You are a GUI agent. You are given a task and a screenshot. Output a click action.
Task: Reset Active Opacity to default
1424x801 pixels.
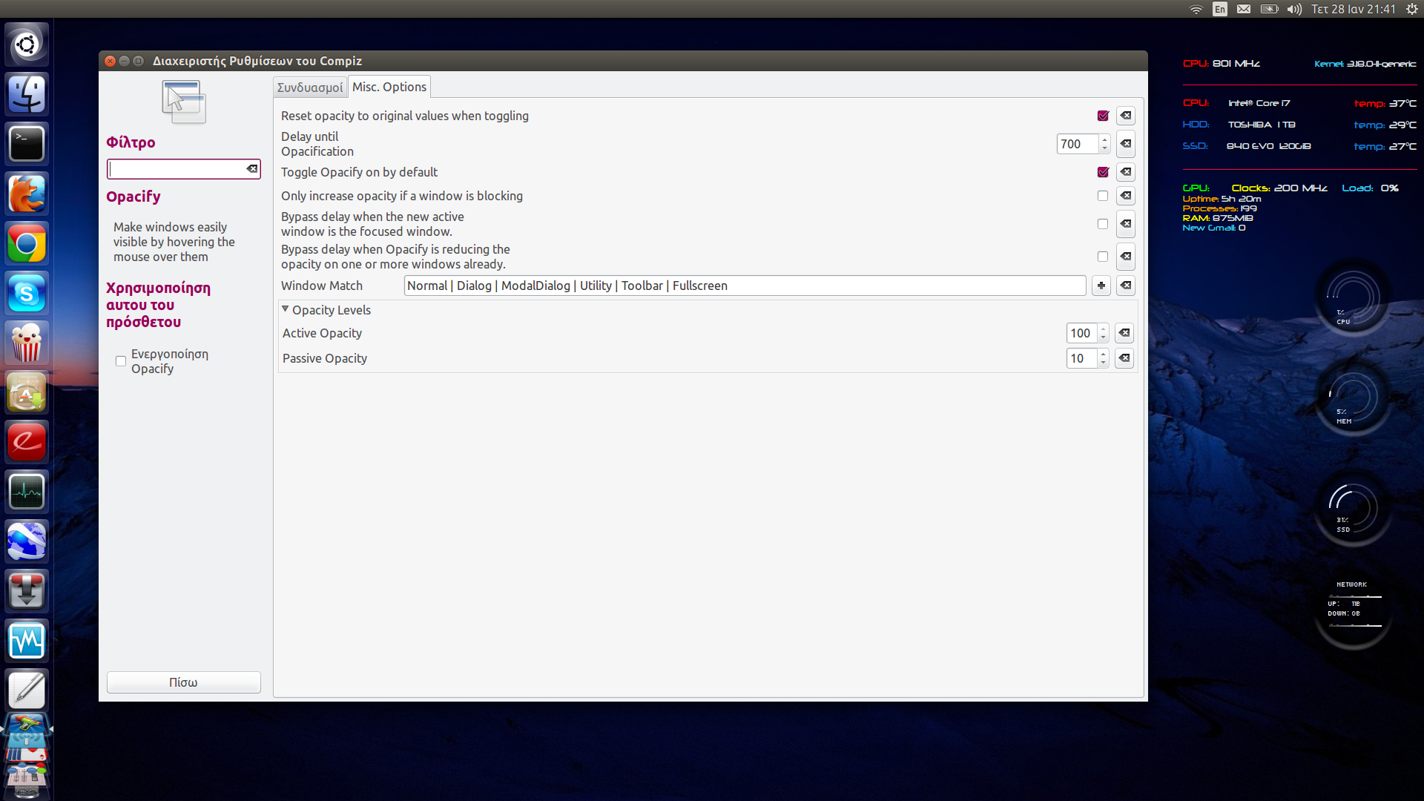pos(1124,333)
